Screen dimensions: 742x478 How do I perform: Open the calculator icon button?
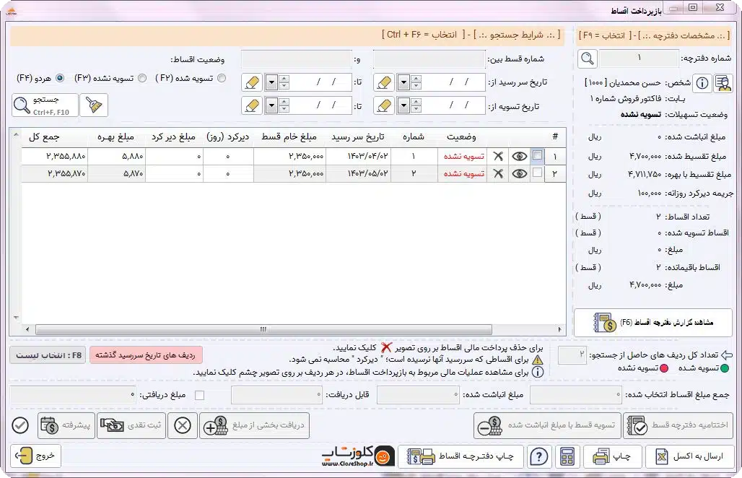[567, 457]
